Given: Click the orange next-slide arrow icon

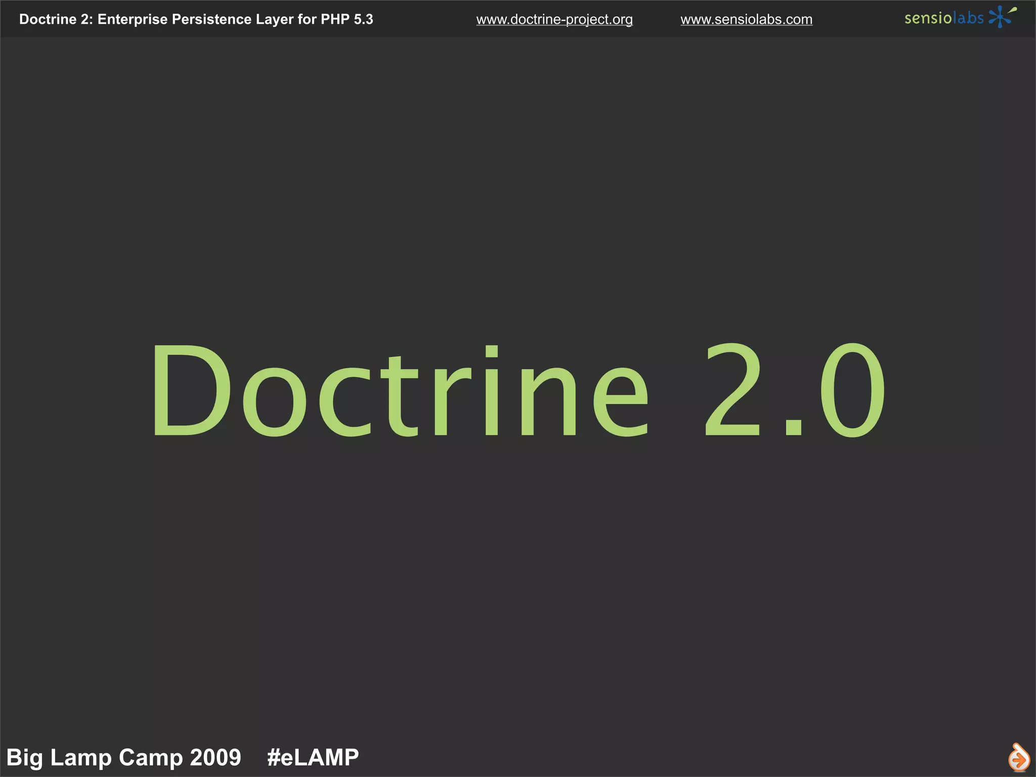Looking at the screenshot, I should click(x=1019, y=757).
